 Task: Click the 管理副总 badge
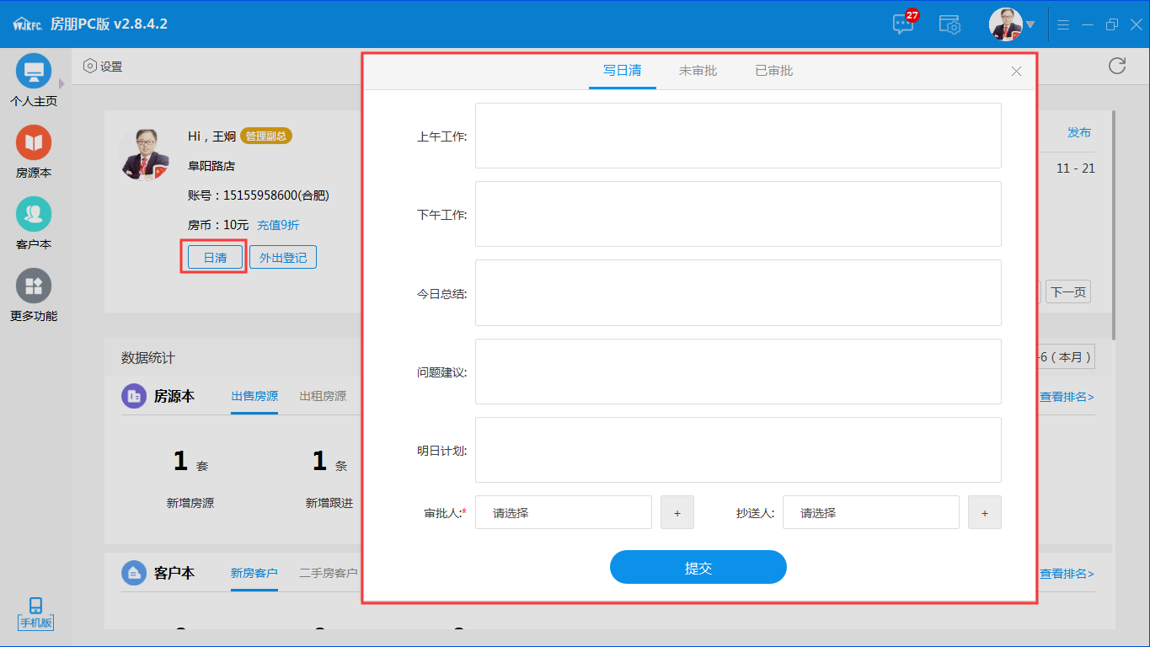(x=266, y=136)
